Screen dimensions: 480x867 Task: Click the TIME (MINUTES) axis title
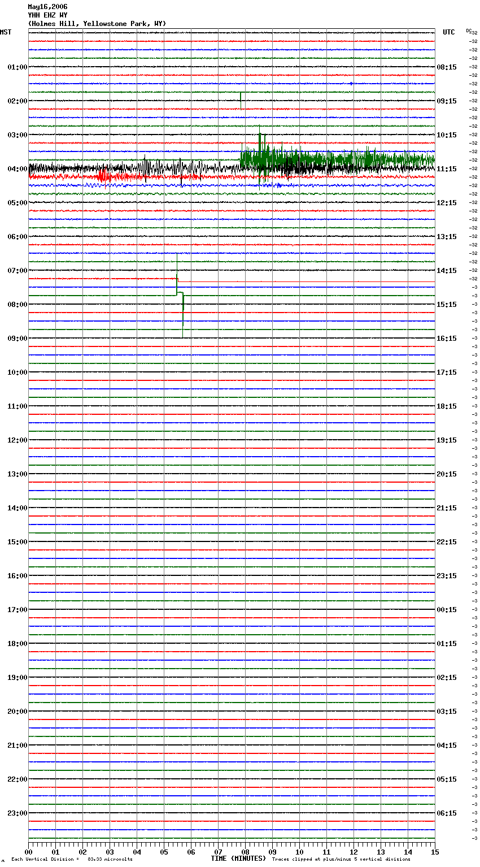pos(238,859)
